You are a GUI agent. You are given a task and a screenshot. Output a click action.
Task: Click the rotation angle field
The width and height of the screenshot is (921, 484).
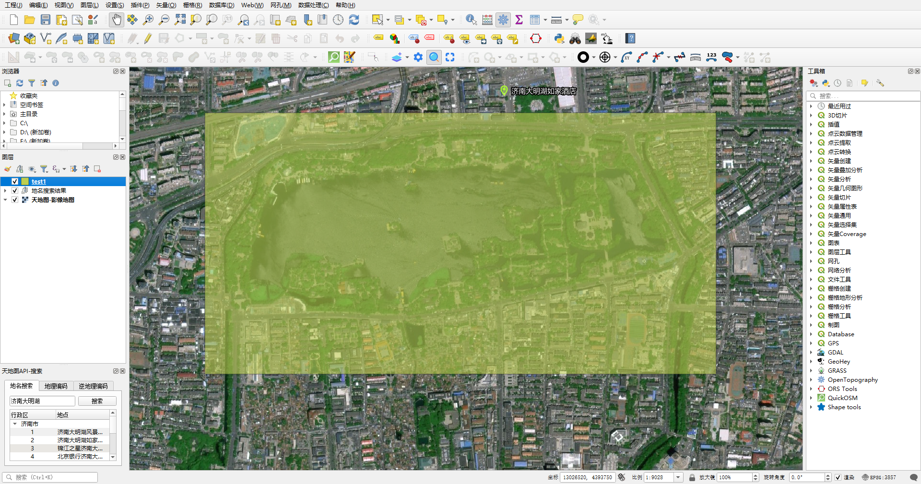pos(807,477)
